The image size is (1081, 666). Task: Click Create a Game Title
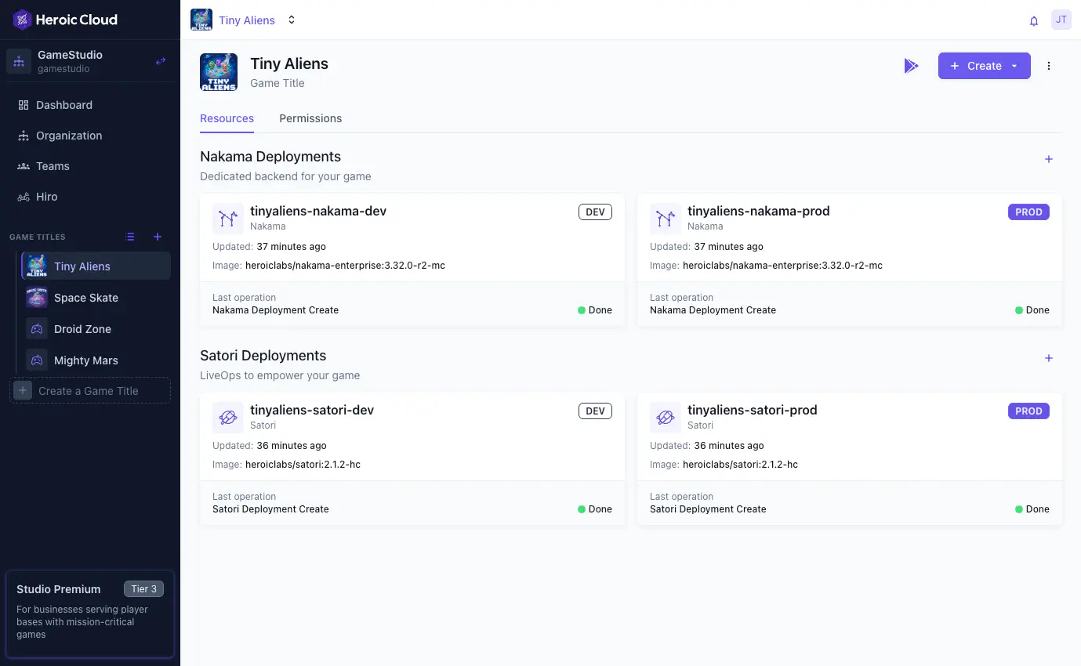[x=89, y=390]
